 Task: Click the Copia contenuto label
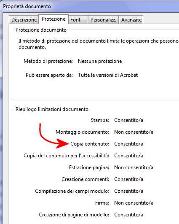[90, 144]
